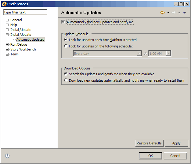This screenshot has width=191, height=164.
Task: Select Download new updates automatically option
Action: click(x=66, y=81)
